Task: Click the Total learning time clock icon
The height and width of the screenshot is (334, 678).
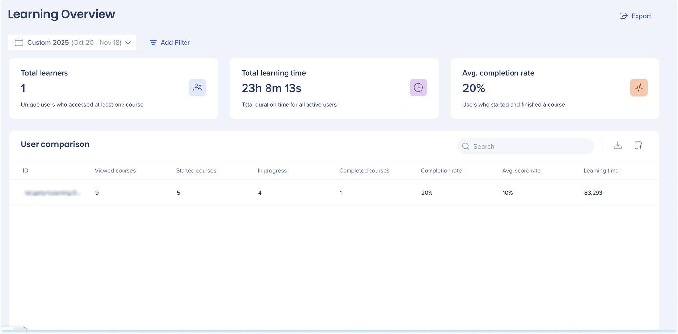Action: coord(418,88)
